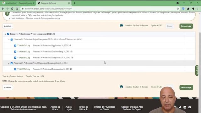Open the LinkedIn icon in the footer
201x113 pixels.
(x=185, y=107)
